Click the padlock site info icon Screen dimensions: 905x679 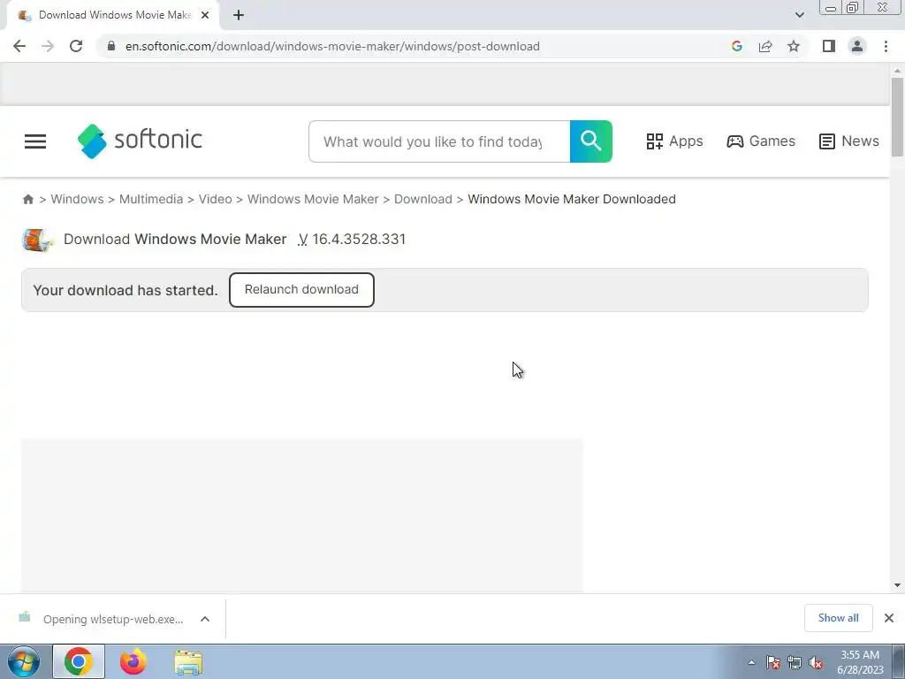[x=111, y=46]
